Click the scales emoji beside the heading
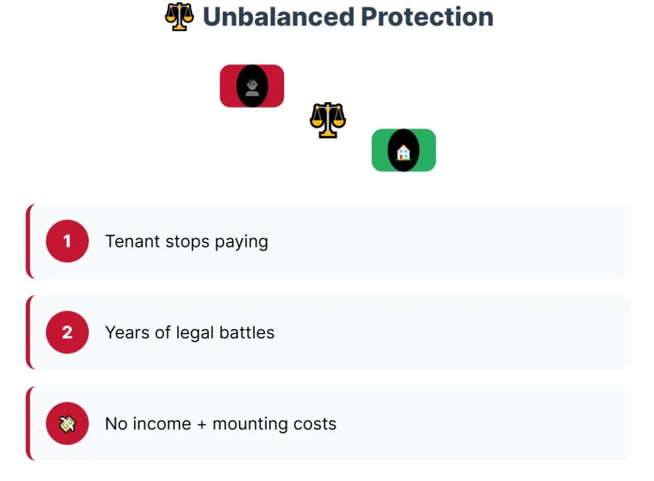 click(179, 17)
